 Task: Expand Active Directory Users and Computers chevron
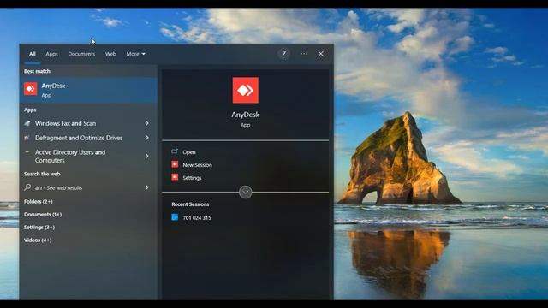click(146, 156)
